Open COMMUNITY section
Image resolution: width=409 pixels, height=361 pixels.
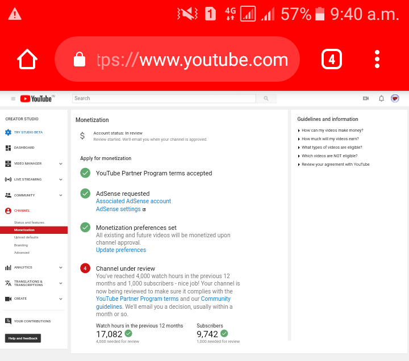tap(24, 195)
